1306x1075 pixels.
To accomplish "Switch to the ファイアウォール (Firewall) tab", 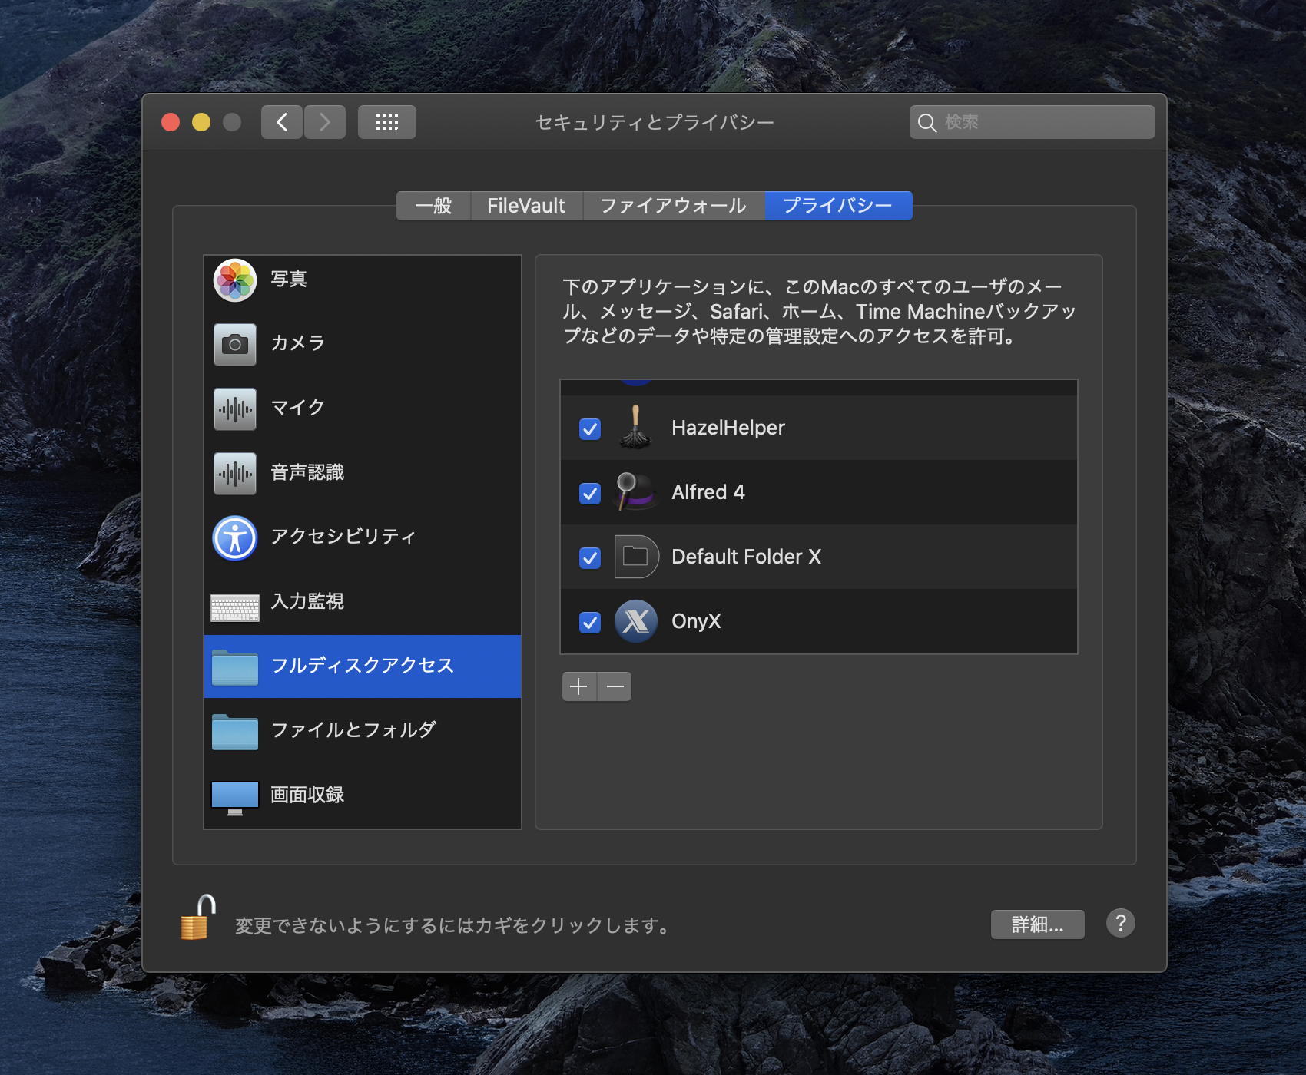I will 674,206.
